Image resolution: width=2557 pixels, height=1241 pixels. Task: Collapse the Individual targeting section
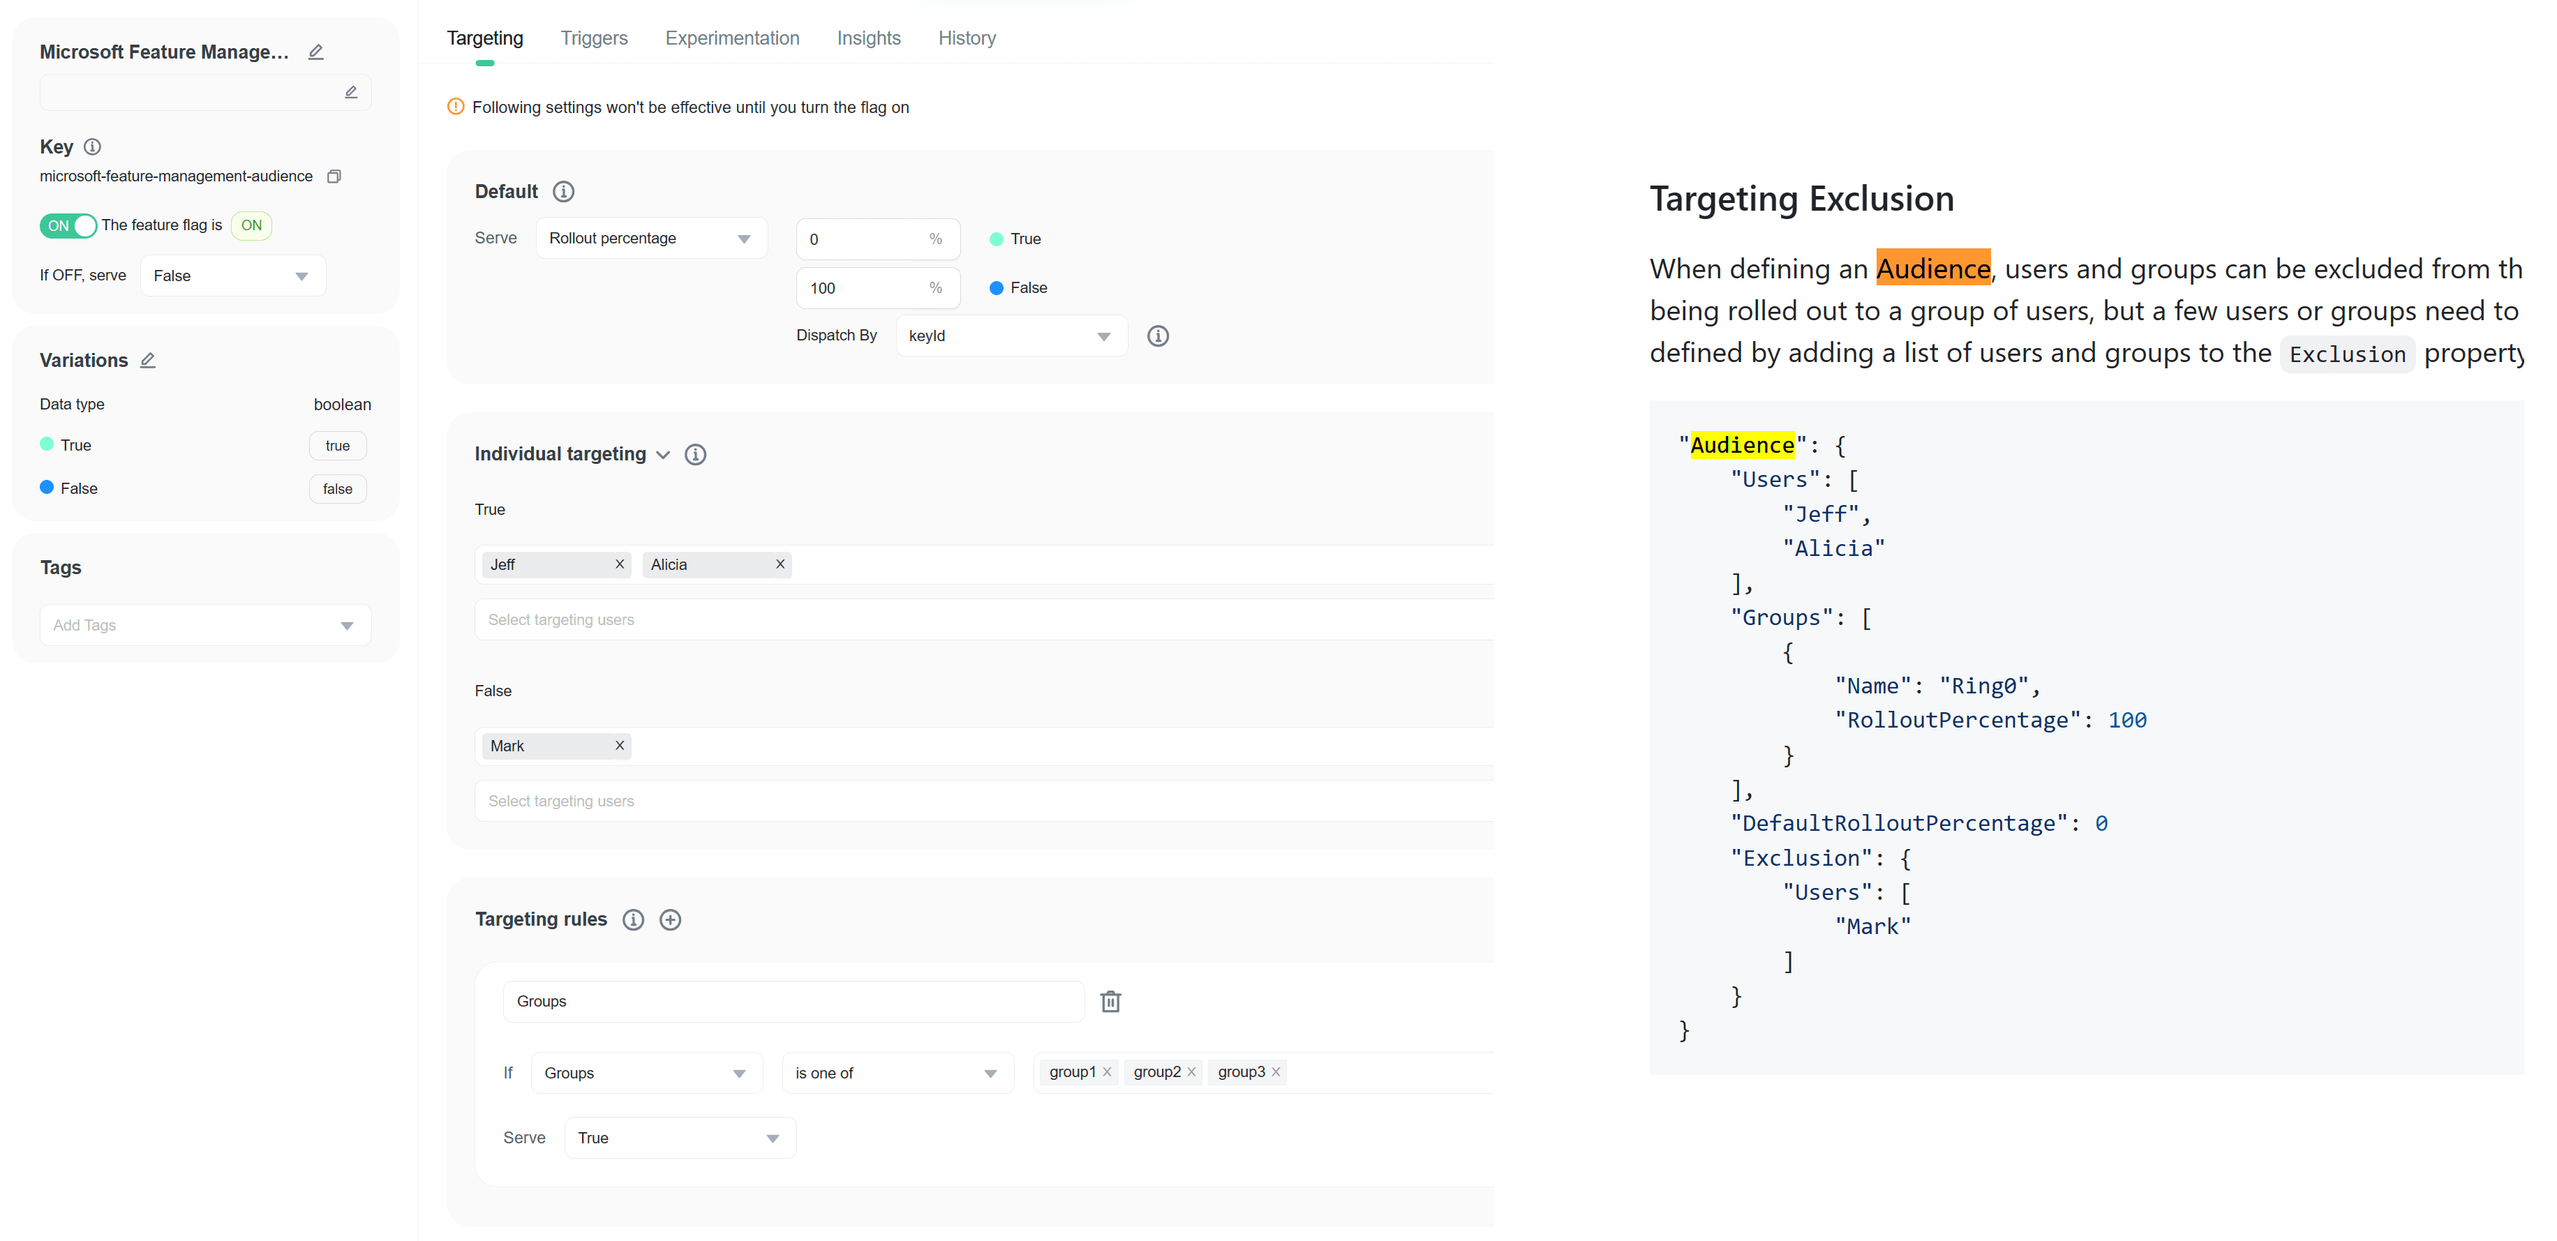[663, 454]
